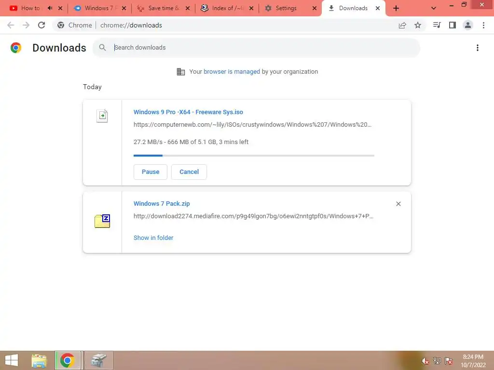Image resolution: width=494 pixels, height=370 pixels.
Task: Remove Windows 7 Pack.zip from the list
Action: [398, 204]
